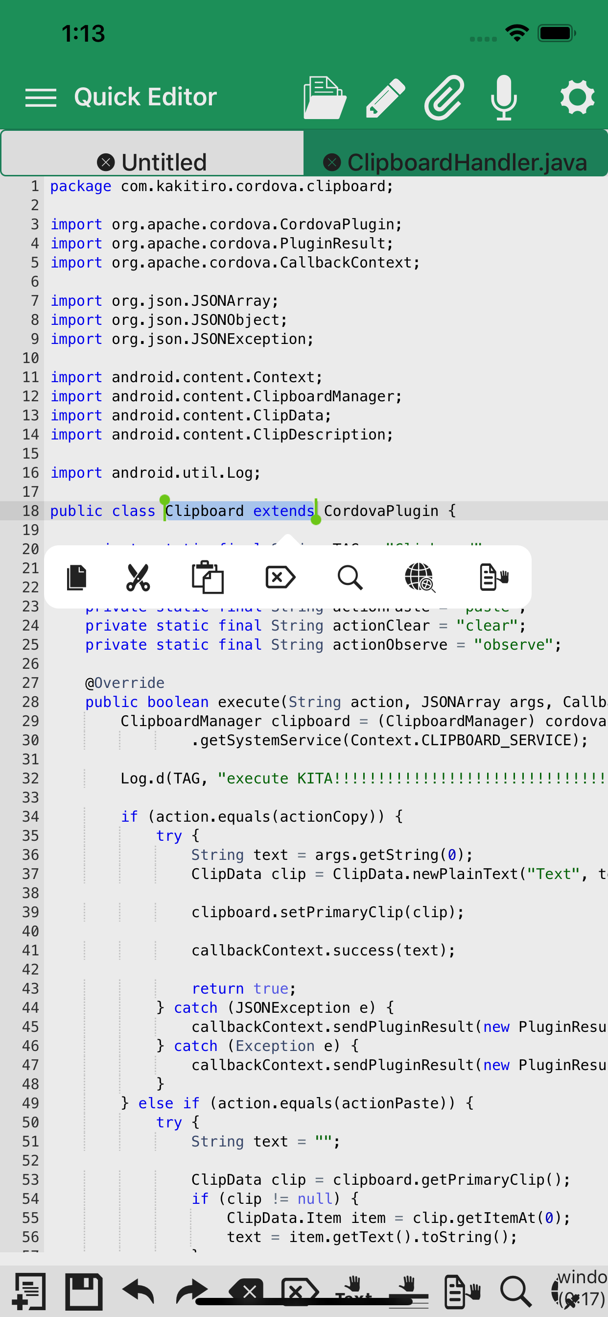Close the Untitled tab
Viewport: 608px width, 1317px height.
tap(106, 163)
